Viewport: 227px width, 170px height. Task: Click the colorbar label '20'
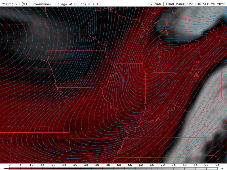point(53,165)
